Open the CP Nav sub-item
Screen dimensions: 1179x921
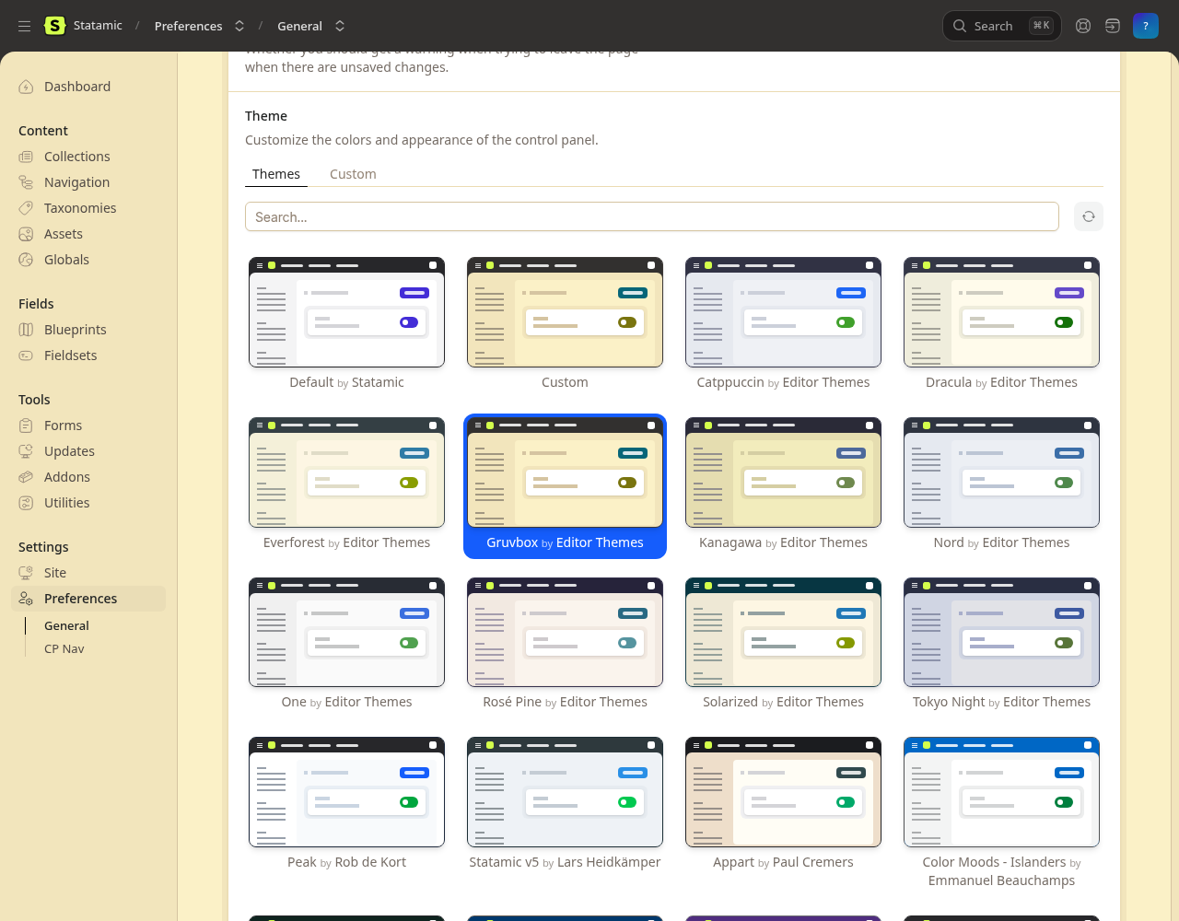click(x=64, y=648)
